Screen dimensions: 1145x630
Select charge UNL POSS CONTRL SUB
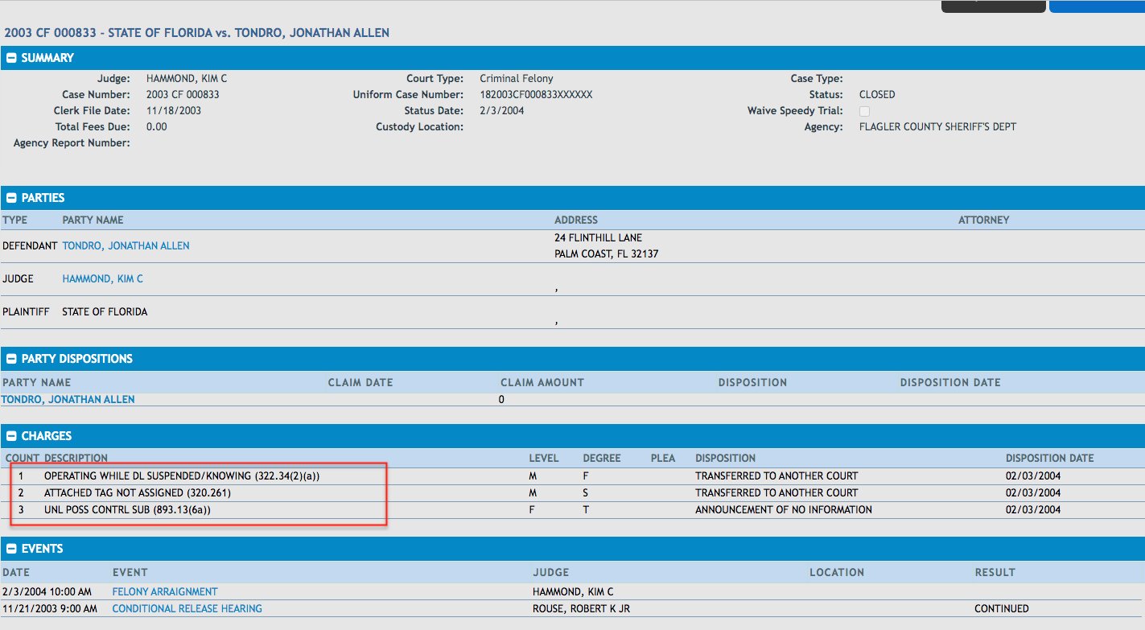tap(127, 509)
